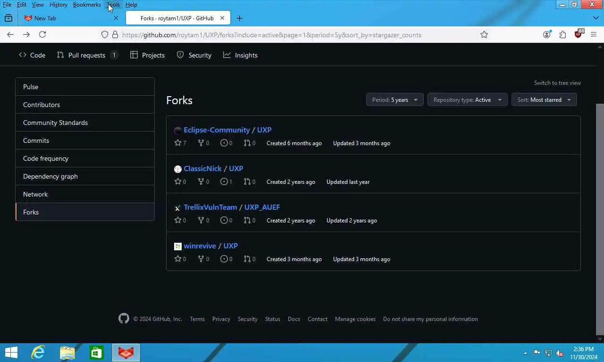
Task: Launch Internet Explorer from the taskbar
Action: point(38,353)
